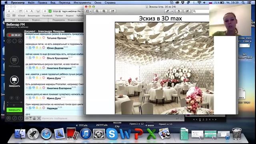Adjust the lower volume slider in webinar sidebar
This screenshot has height=144, width=256.
pyautogui.click(x=14, y=105)
